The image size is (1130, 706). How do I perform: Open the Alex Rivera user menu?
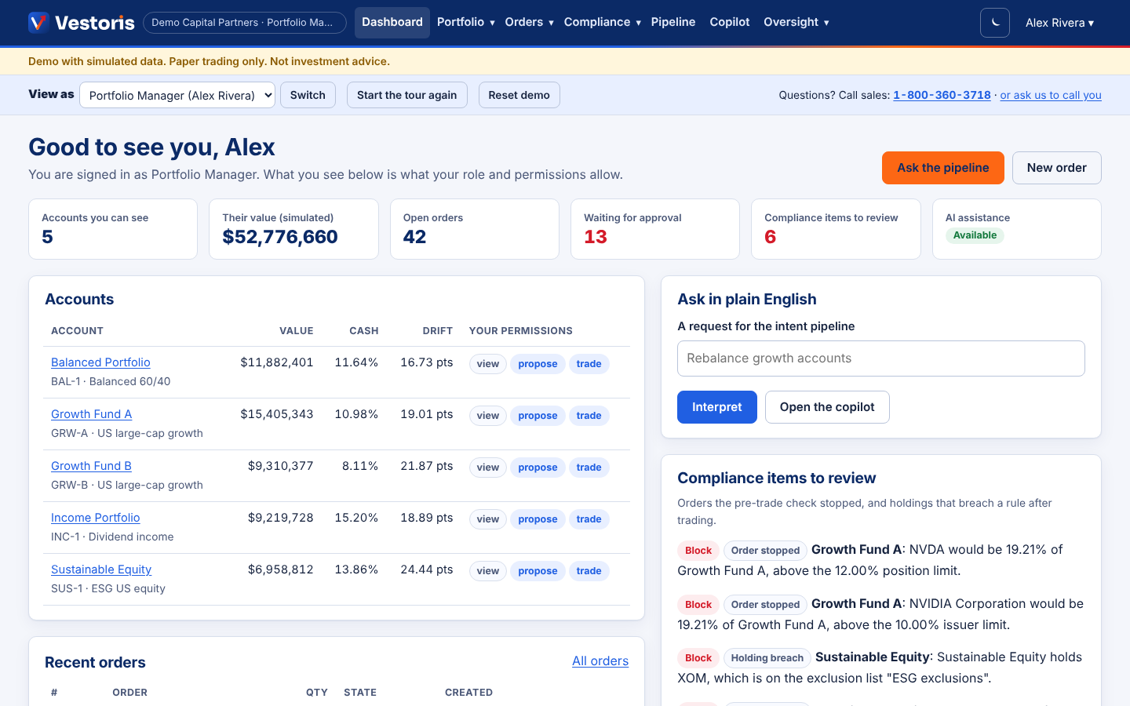tap(1059, 23)
